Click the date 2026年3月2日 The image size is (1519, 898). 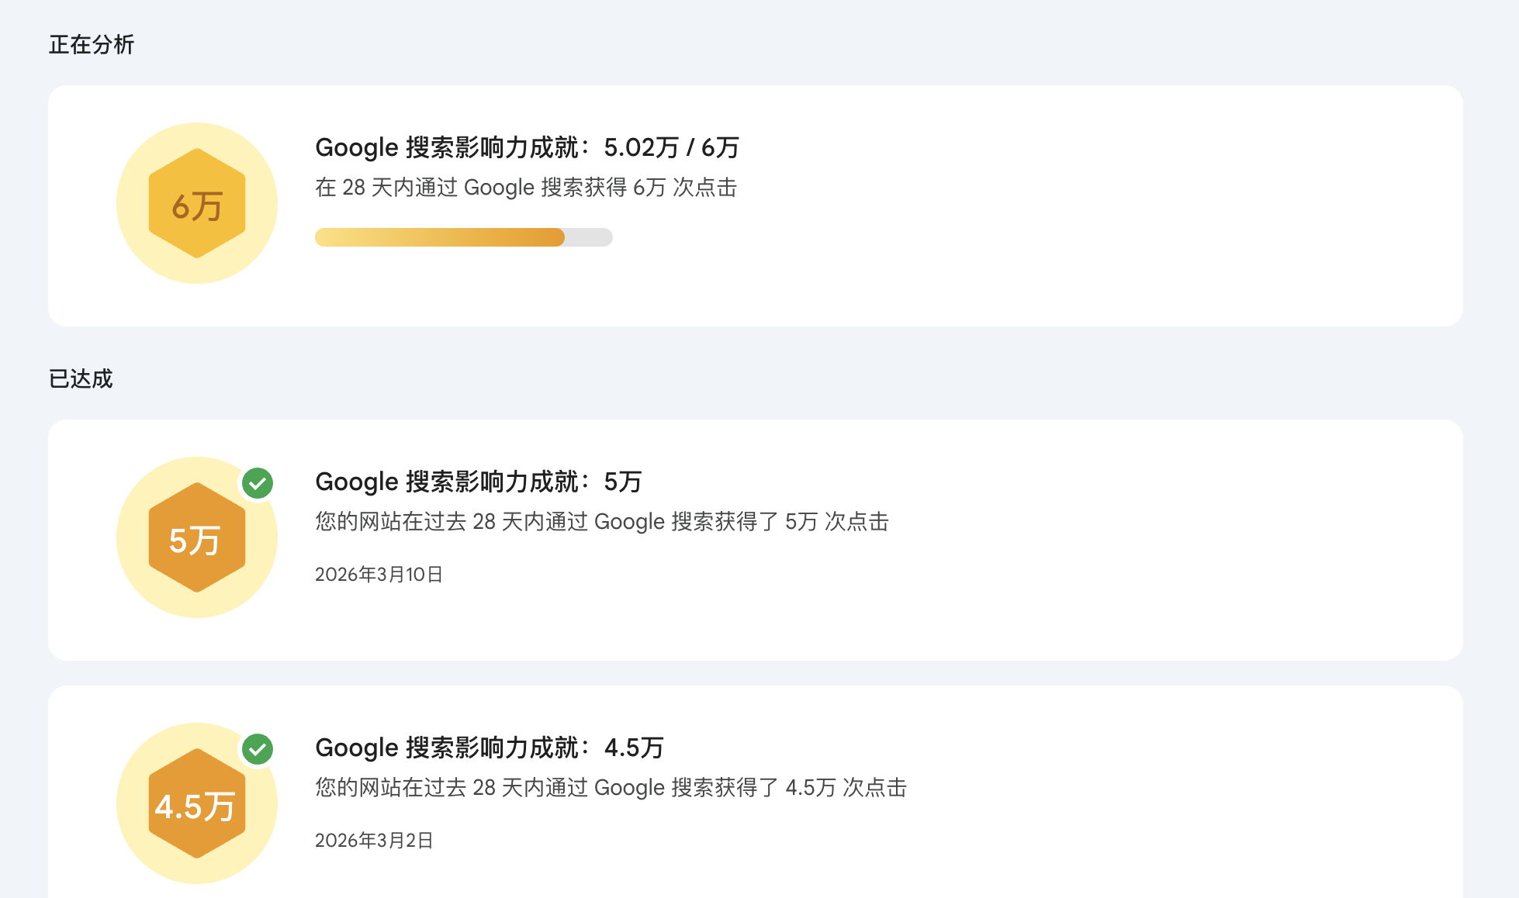374,841
